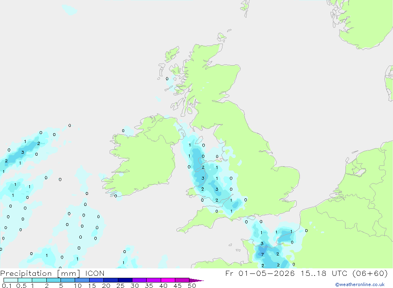Click the 15–20 mm legend swatch
The height and width of the screenshot is (288, 393).
97,280
